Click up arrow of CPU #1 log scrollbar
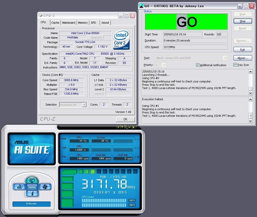 pyautogui.click(x=250, y=99)
